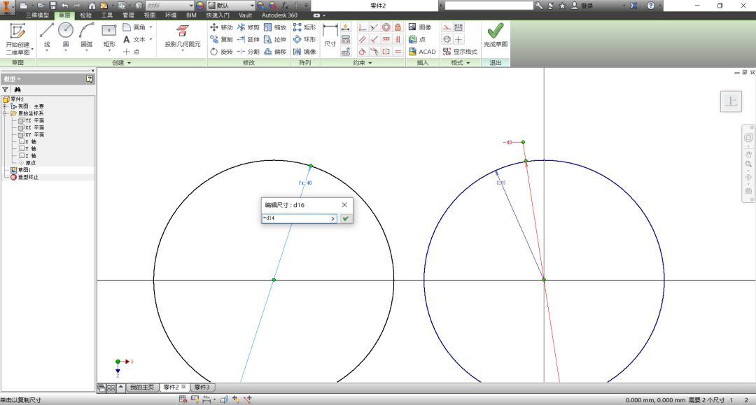
Task: Click the 登录 sign-in button
Action: tap(582, 6)
